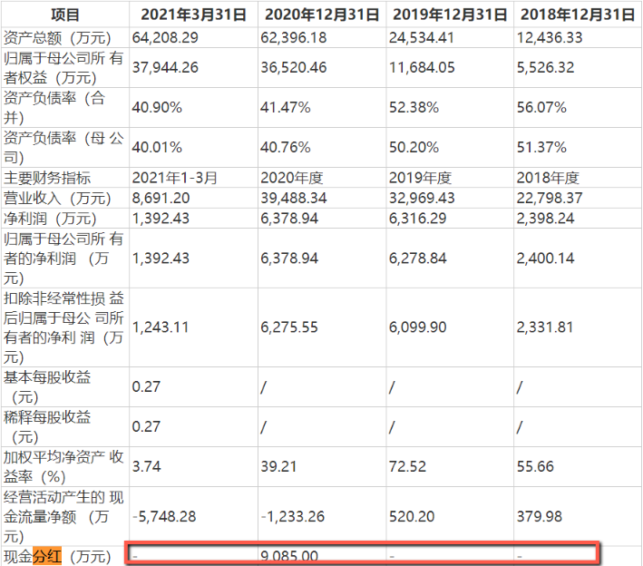Viewport: 643px width, 566px height.
Task: Select revenue value 39,488.34
Action: click(294, 198)
